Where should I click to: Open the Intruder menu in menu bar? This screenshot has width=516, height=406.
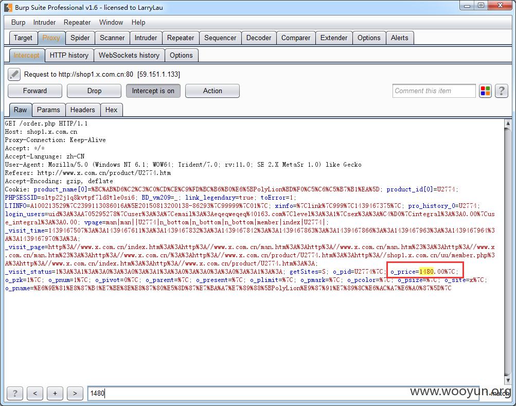(44, 23)
